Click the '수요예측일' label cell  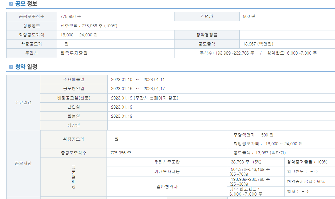pos(74,80)
